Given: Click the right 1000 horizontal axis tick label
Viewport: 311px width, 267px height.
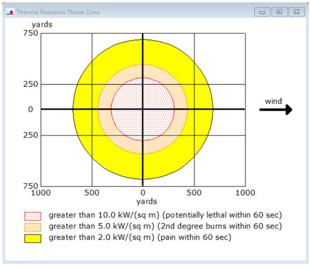Looking at the screenshot, I should point(245,192).
